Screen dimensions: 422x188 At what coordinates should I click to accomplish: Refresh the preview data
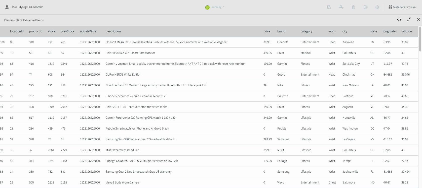point(399,19)
